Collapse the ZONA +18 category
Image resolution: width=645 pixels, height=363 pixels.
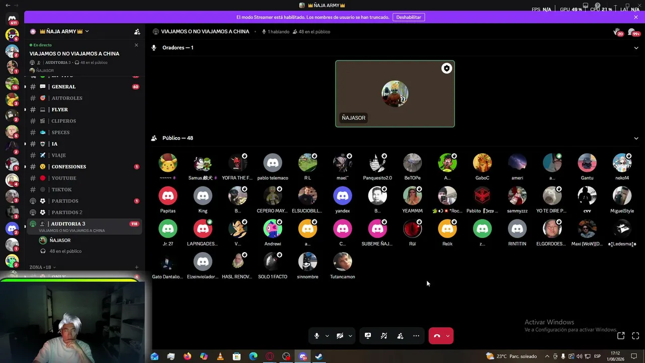pos(42,267)
